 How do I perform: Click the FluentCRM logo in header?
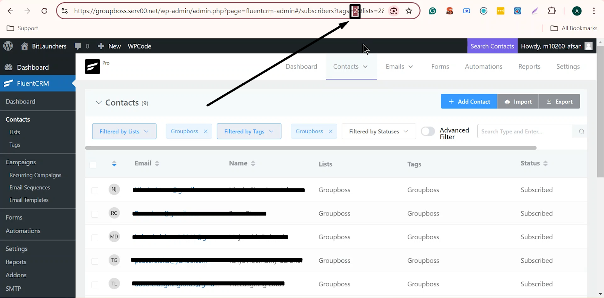pos(92,66)
